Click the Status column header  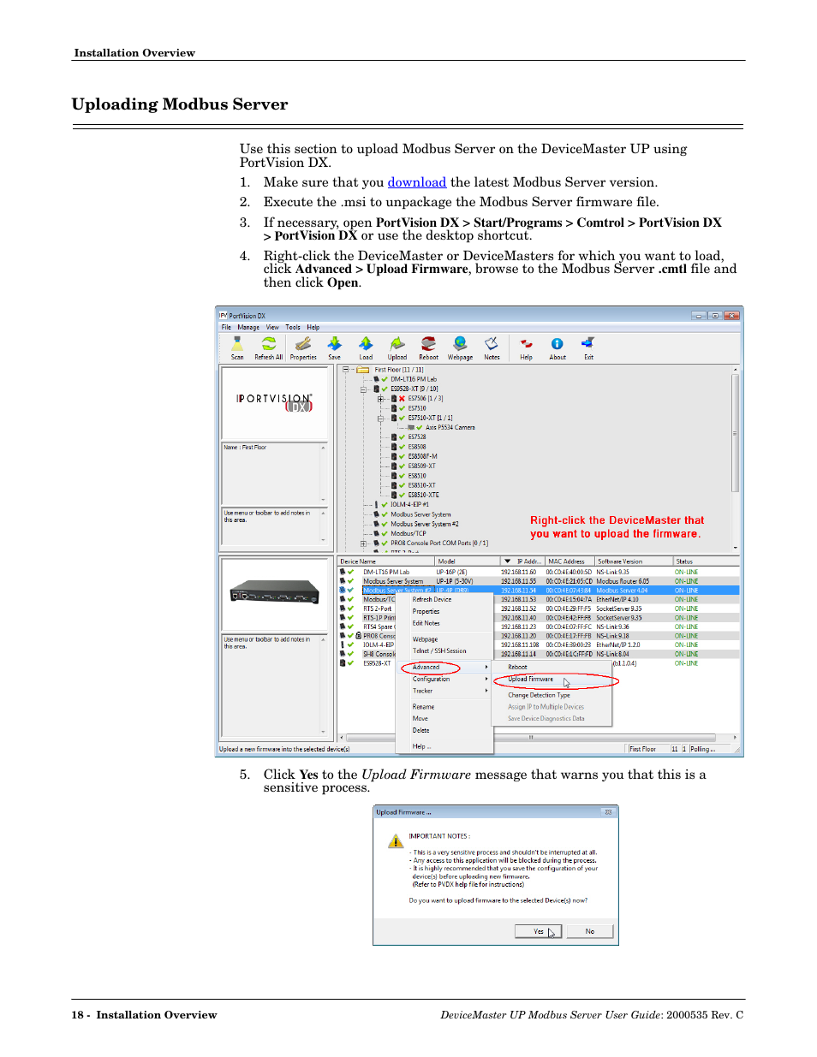(706, 561)
